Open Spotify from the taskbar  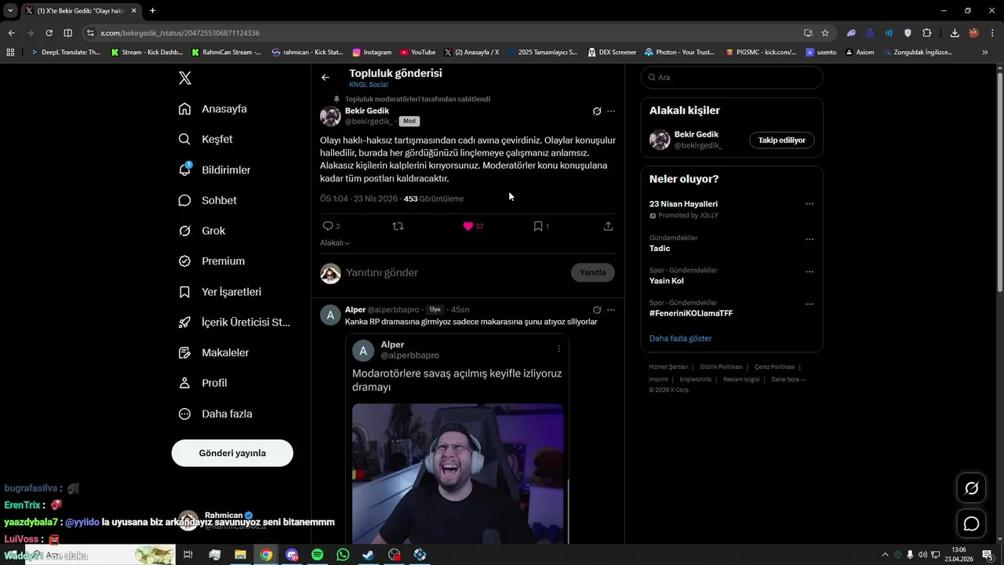(x=318, y=555)
